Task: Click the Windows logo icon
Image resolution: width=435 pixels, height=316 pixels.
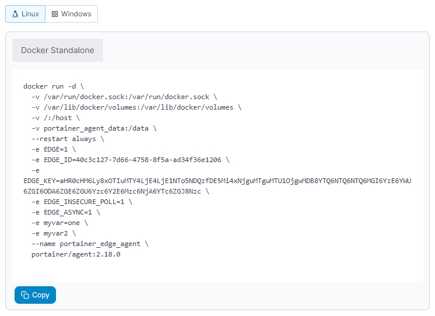Action: click(x=55, y=14)
